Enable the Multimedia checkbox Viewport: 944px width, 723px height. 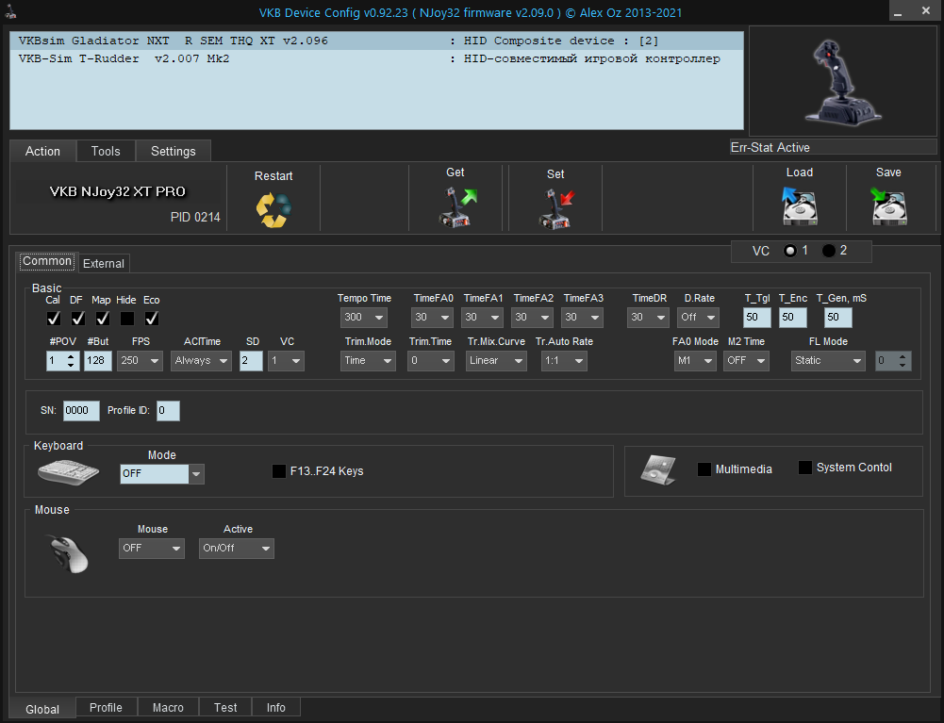point(704,468)
